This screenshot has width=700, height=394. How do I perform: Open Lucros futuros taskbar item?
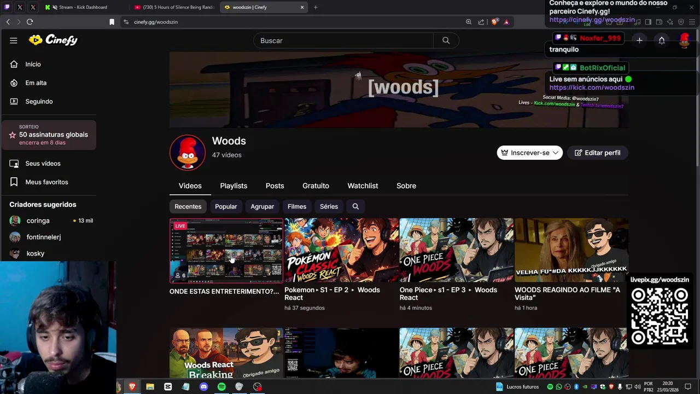click(517, 387)
